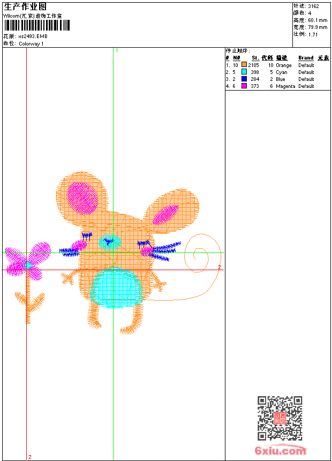Click the magenta color swatch in thread list

click(x=244, y=86)
